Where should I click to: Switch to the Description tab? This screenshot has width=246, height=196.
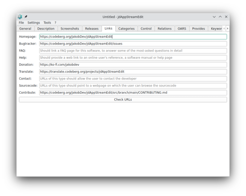[x=46, y=29]
